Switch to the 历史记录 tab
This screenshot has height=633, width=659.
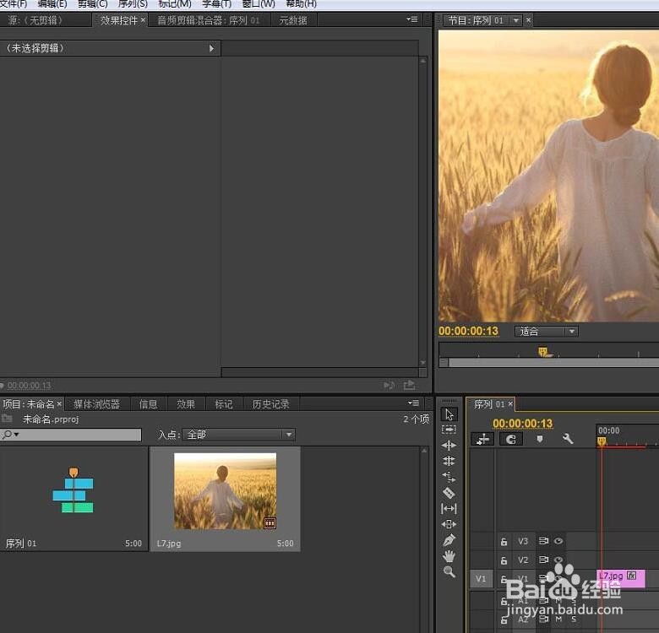click(x=270, y=404)
